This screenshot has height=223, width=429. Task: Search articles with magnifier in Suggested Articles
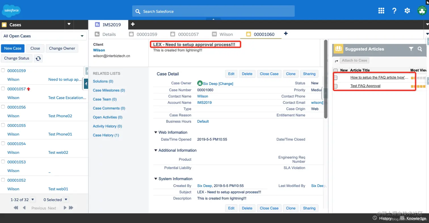coord(420,49)
